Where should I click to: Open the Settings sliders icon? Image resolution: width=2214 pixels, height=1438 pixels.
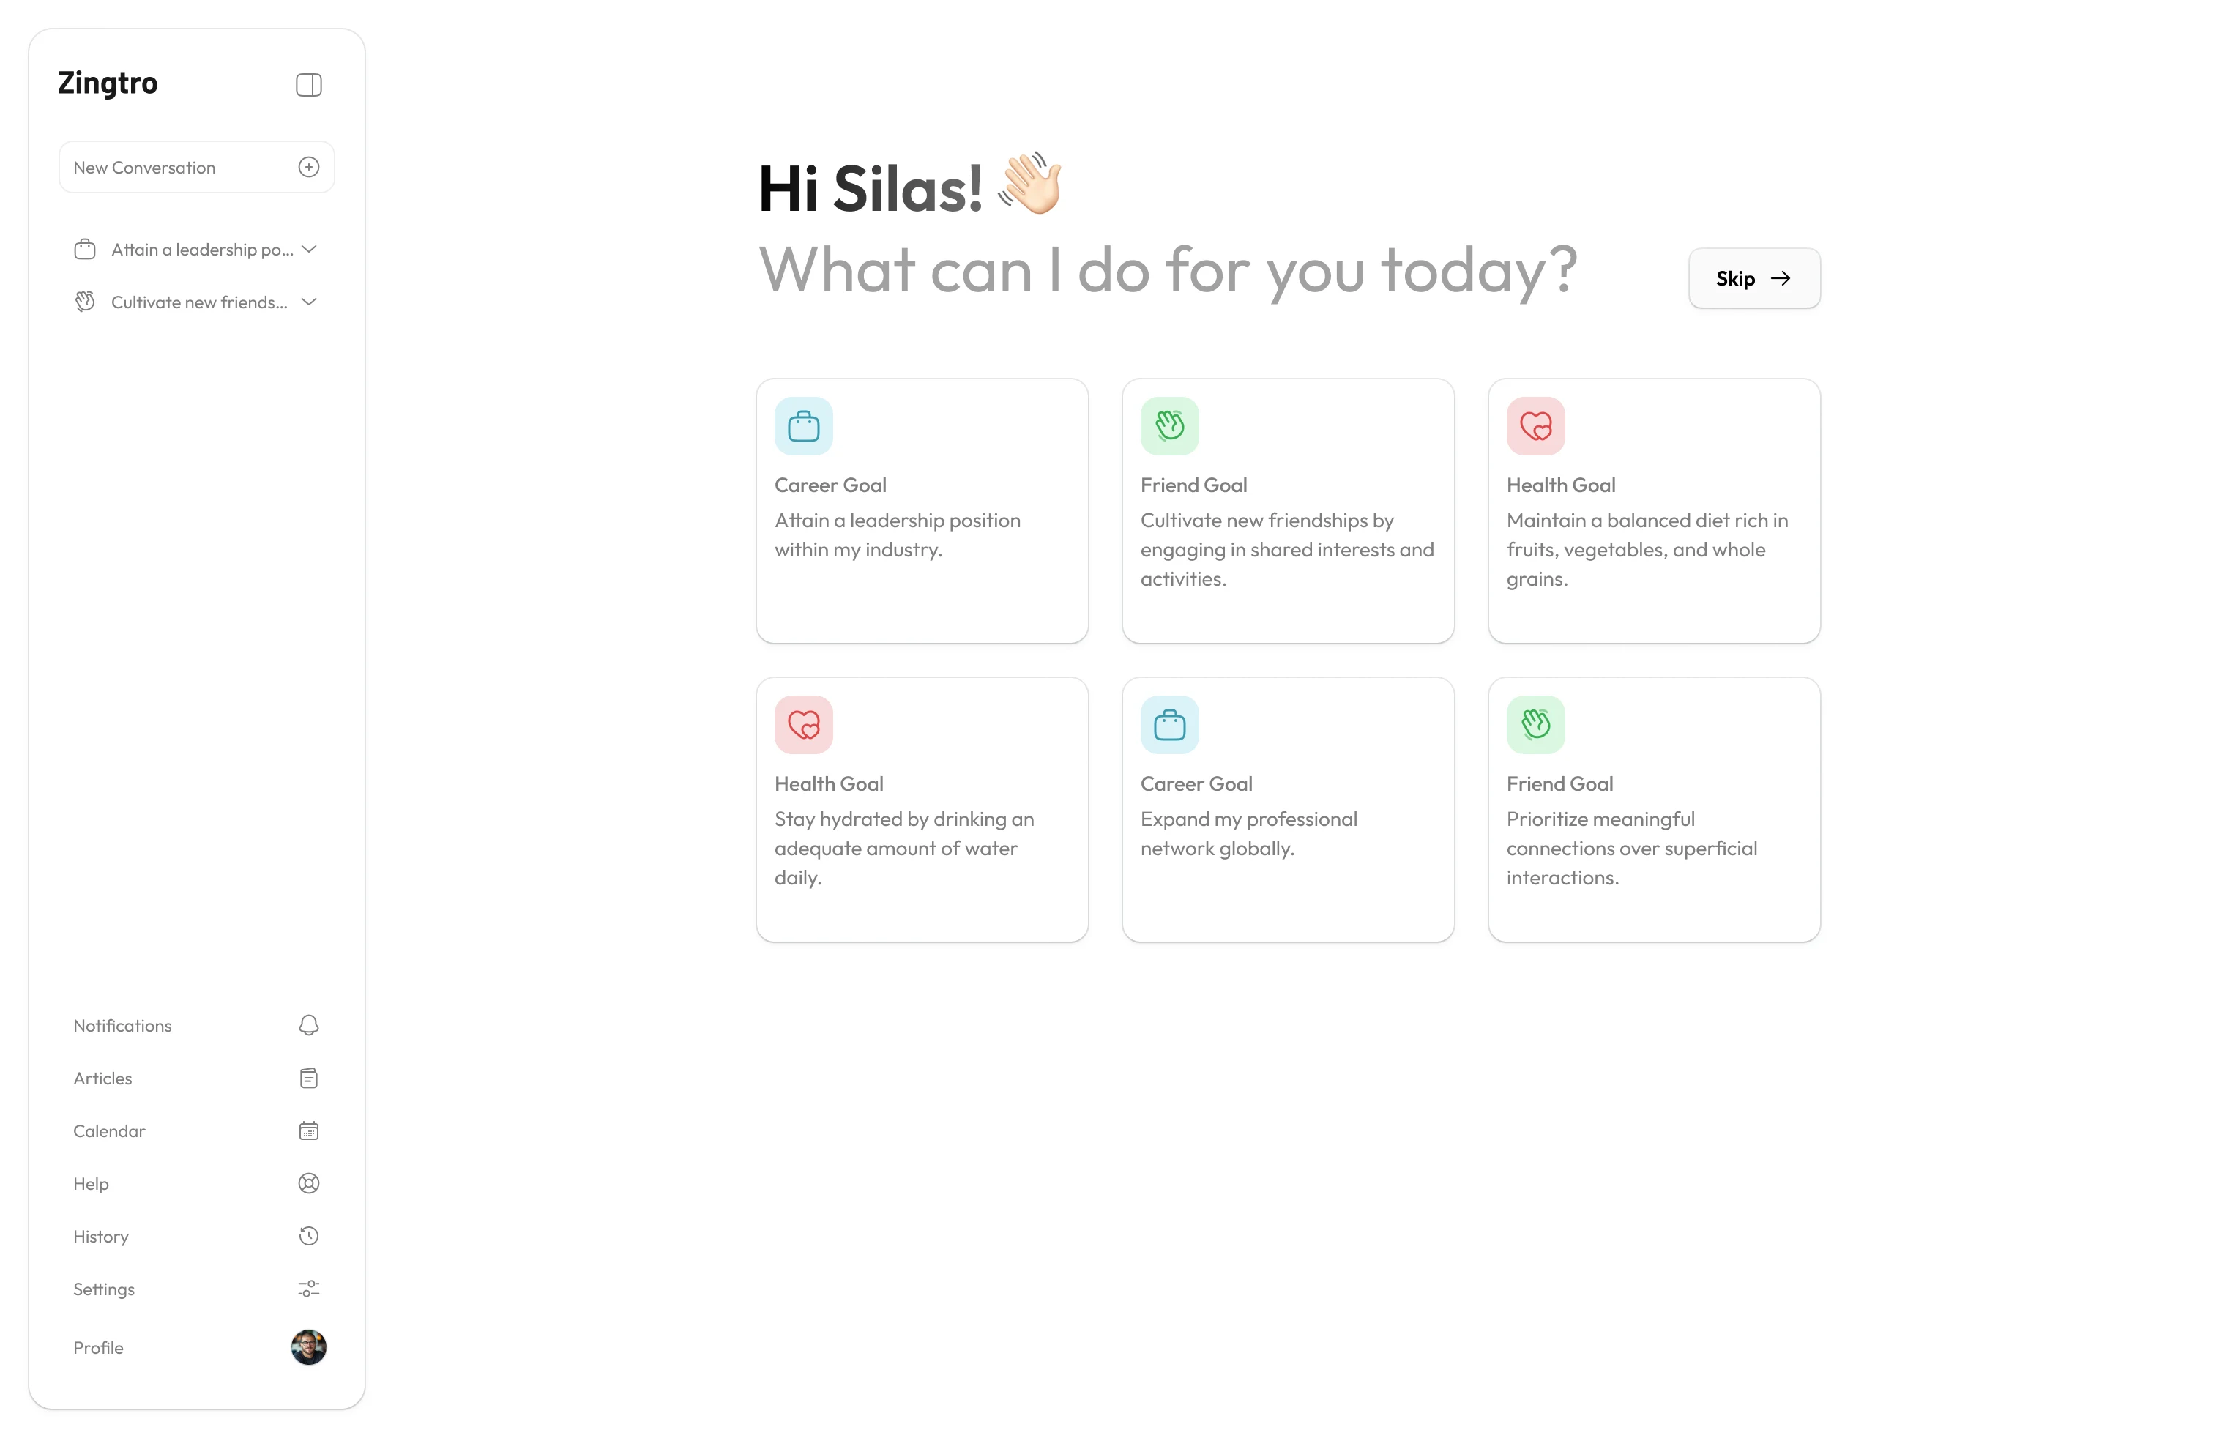pyautogui.click(x=309, y=1289)
